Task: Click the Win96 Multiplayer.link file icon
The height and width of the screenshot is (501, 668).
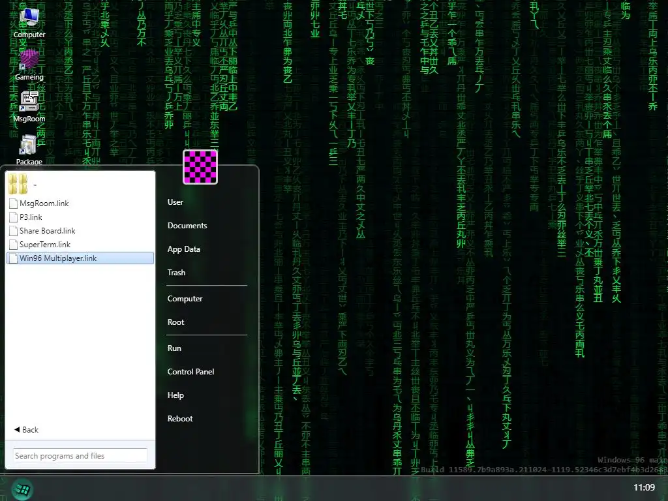Action: click(x=13, y=258)
